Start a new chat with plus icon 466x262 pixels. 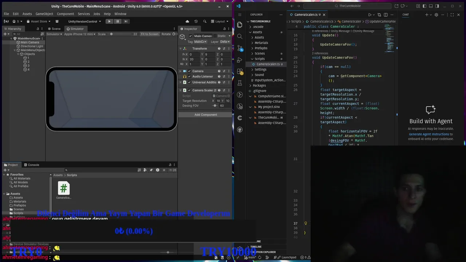pyautogui.click(x=427, y=15)
